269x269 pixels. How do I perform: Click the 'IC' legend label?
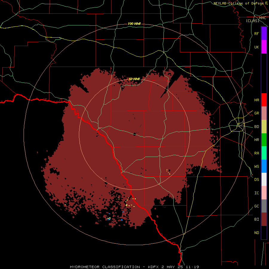(256, 193)
